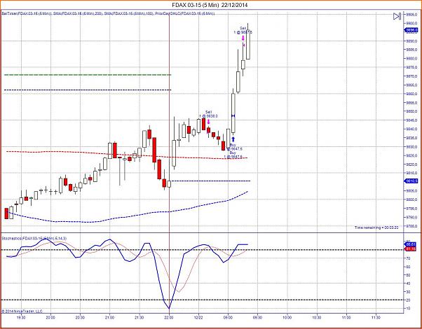
Task: Click the Buy @ 9847.5 execution label
Action: click(x=235, y=147)
